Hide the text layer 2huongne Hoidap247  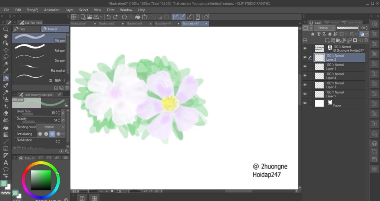click(x=305, y=48)
